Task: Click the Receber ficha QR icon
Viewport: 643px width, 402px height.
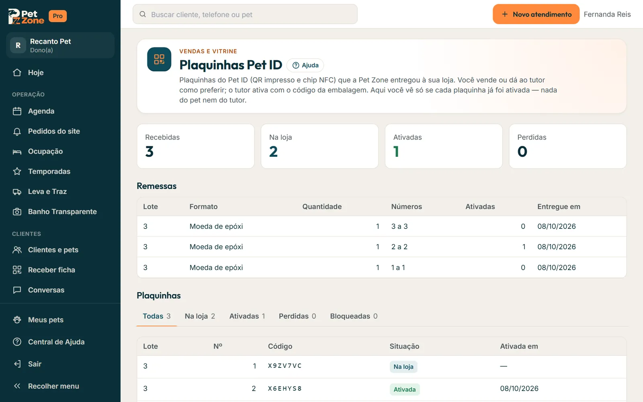Action: point(17,270)
